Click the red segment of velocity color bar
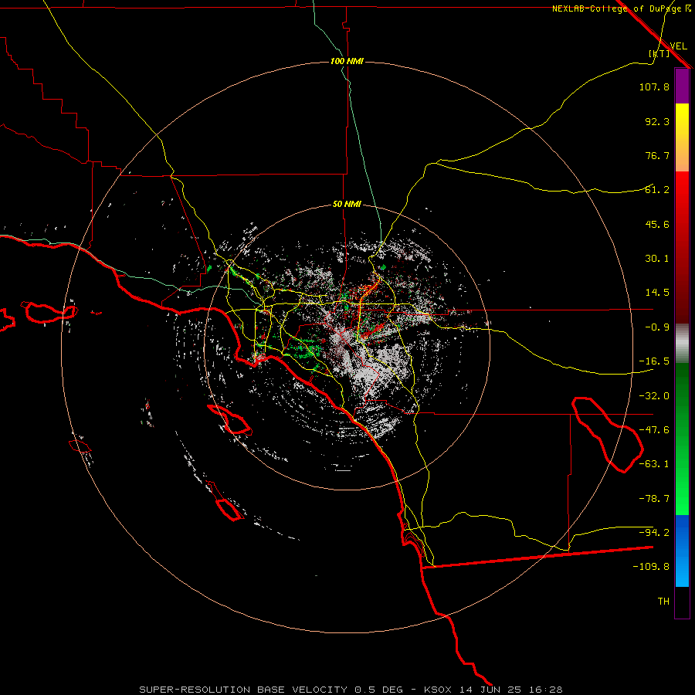695x695 pixels. coord(682,247)
